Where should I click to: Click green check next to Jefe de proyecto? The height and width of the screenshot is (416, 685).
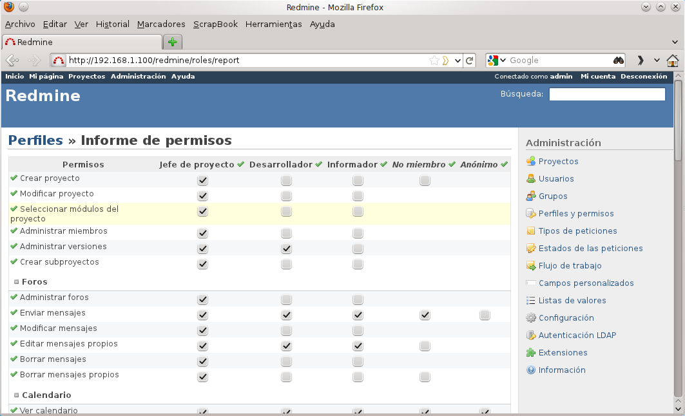pyautogui.click(x=241, y=164)
